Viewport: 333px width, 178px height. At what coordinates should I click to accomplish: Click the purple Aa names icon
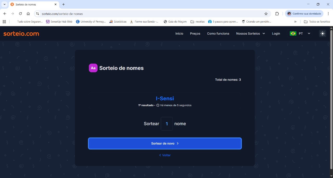point(93,68)
